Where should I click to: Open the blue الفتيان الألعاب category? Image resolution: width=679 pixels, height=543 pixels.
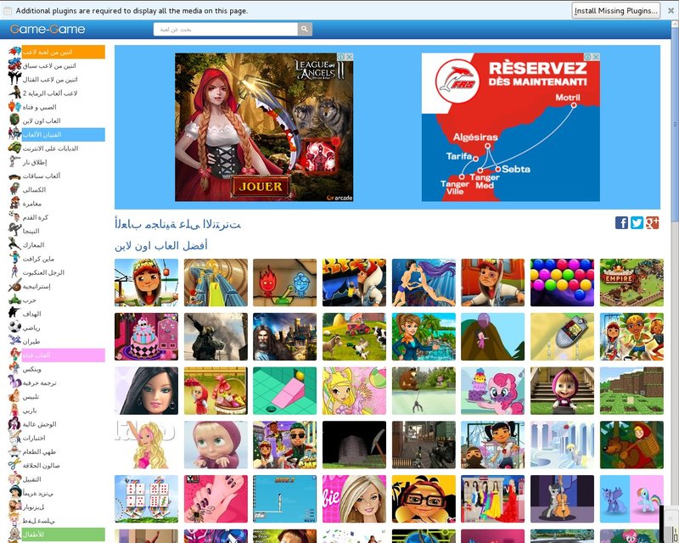click(x=63, y=135)
